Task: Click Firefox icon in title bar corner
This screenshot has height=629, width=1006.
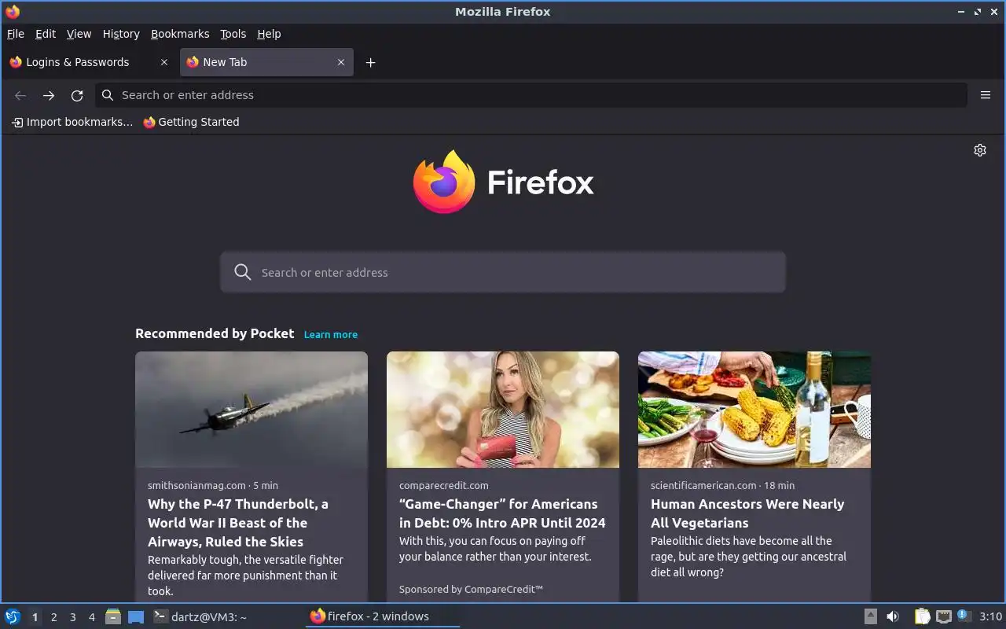Action: [13, 12]
